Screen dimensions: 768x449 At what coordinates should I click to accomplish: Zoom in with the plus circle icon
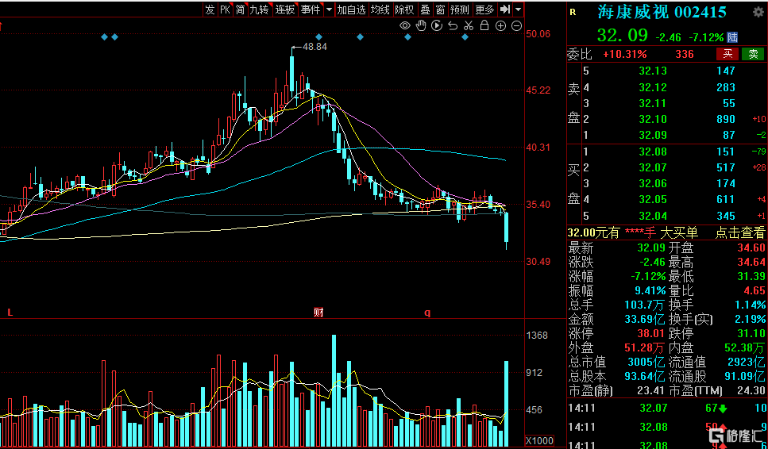coord(500,26)
